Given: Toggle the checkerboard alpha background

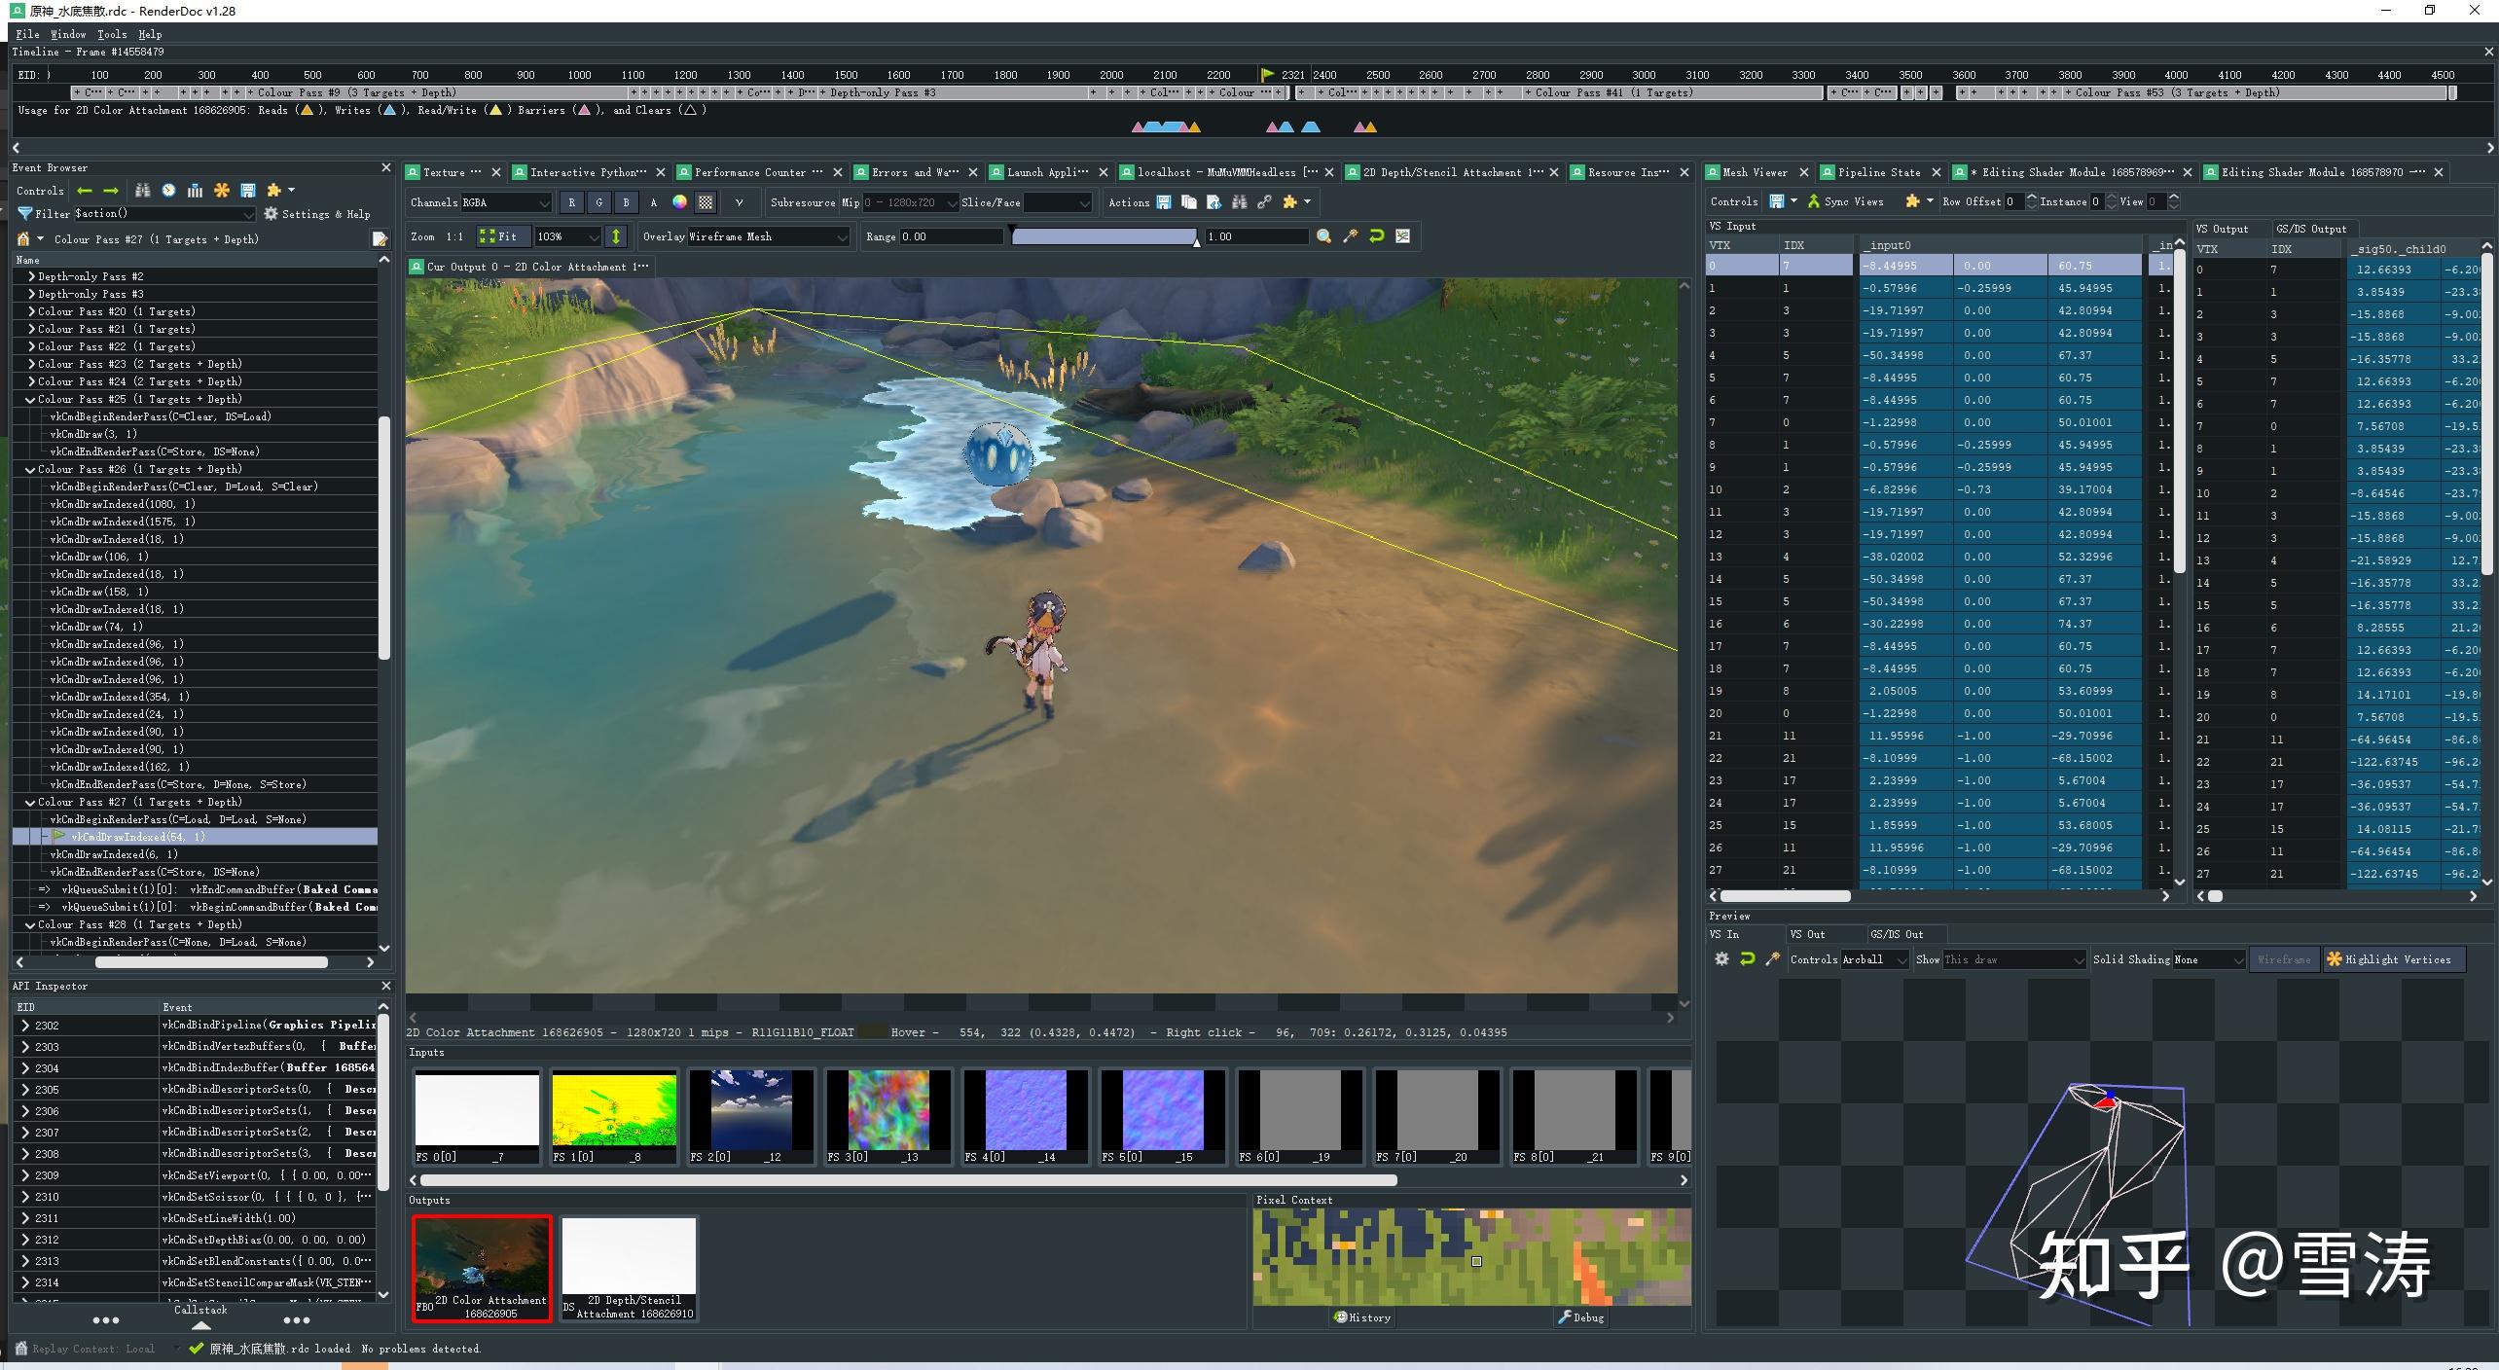Looking at the screenshot, I should pos(706,202).
